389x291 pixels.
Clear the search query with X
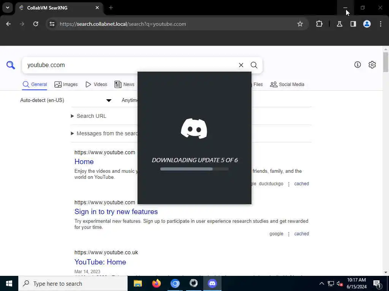click(241, 65)
